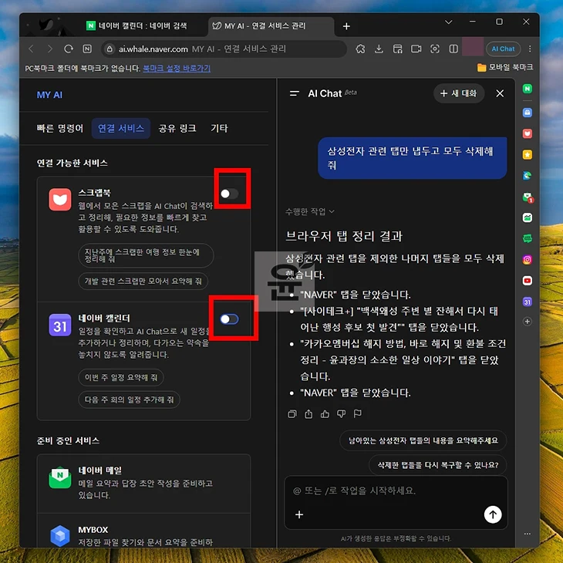The height and width of the screenshot is (563, 563).
Task: Click the MYBOX service icon
Action: (x=60, y=536)
